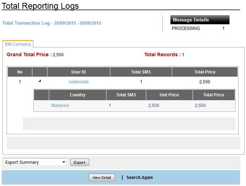Open the Export Summary dropdown
Viewport: 246px width, 186px height.
coord(35,162)
